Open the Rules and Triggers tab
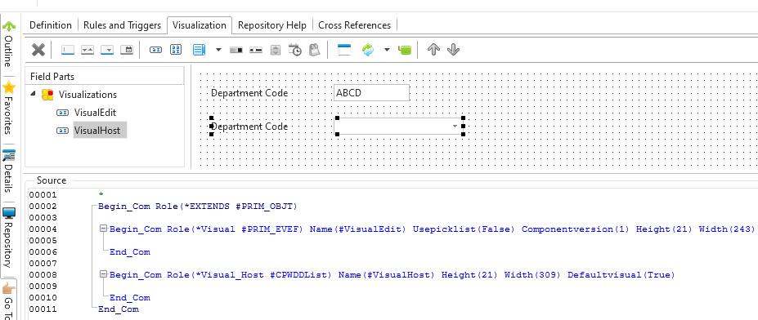 pos(122,25)
